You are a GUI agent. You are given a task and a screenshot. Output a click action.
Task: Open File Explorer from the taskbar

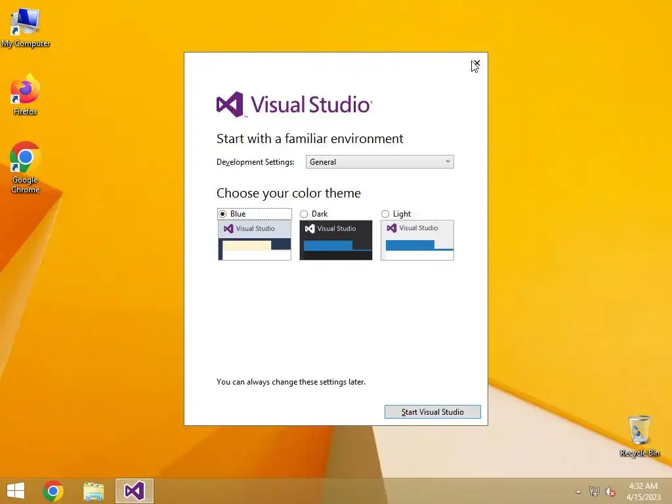click(93, 491)
